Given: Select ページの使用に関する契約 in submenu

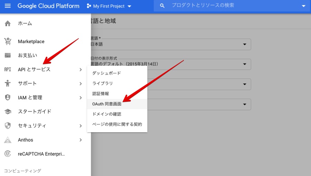Looking at the screenshot, I should 117,125.
